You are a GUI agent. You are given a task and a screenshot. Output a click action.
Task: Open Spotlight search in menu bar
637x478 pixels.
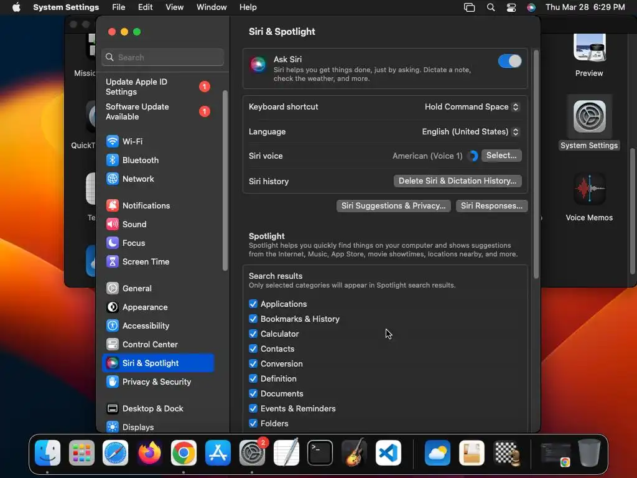click(x=491, y=7)
